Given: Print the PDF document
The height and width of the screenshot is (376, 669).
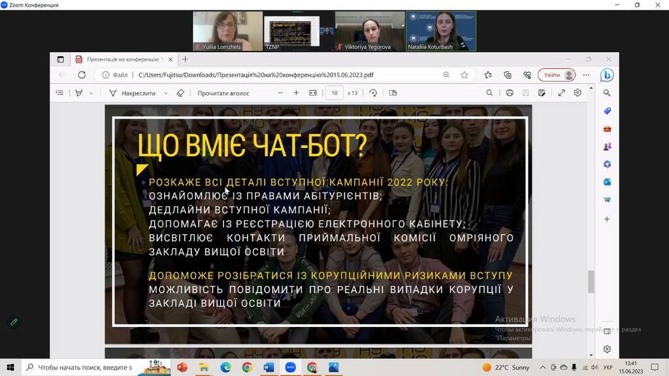Looking at the screenshot, I should click(510, 93).
